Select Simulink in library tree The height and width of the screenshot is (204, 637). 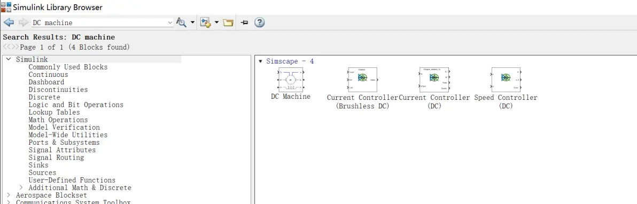(32, 59)
